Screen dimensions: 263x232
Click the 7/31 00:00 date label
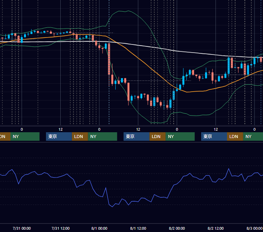click(x=22, y=228)
